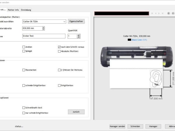Uncheck nach dem Schnitt voraus option
This screenshot has width=175, height=131.
(60, 47)
